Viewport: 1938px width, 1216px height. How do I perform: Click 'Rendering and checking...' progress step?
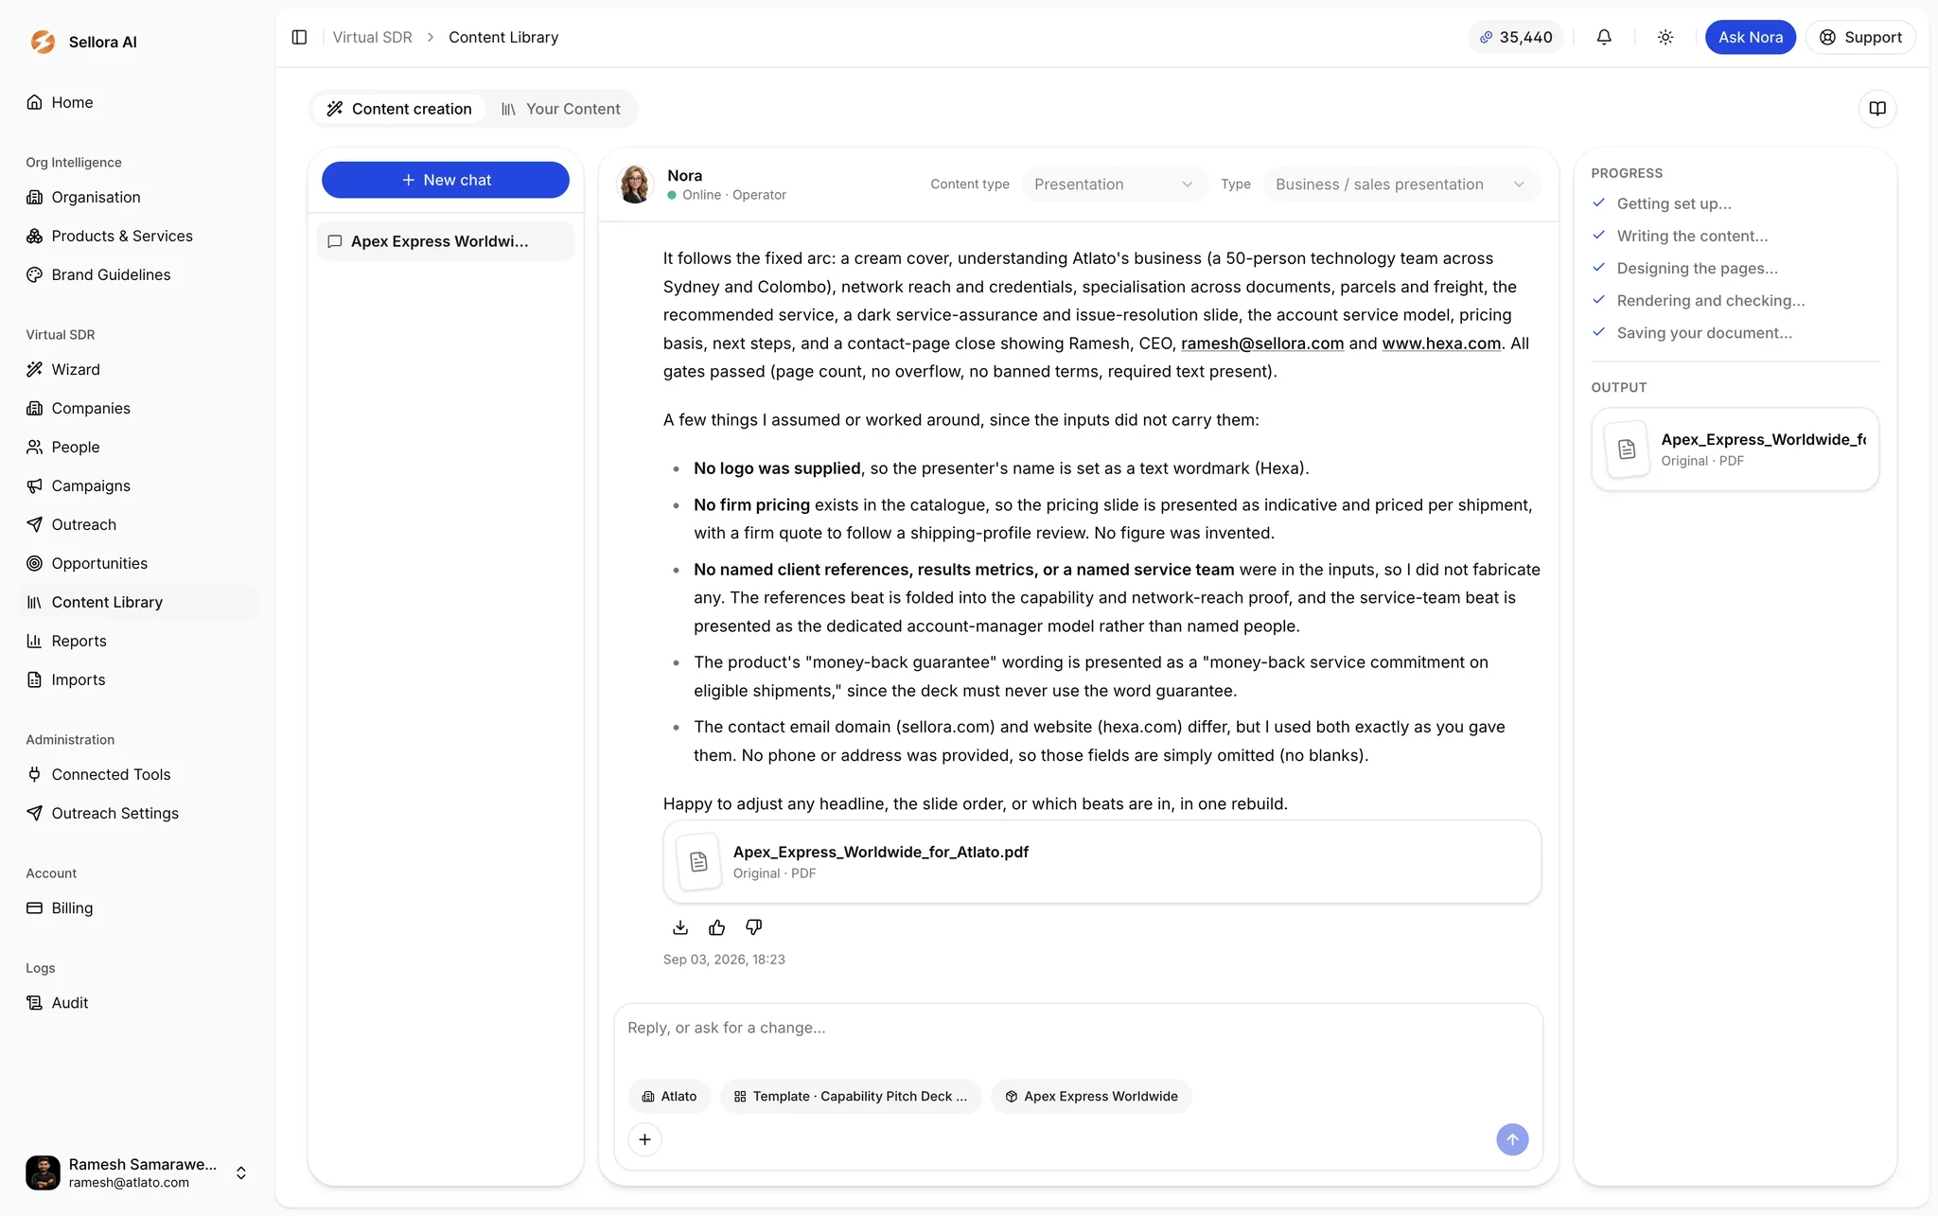(x=1711, y=300)
